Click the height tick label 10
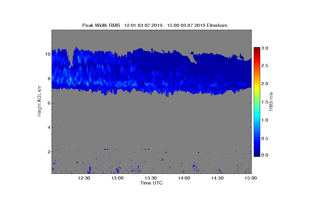Image resolution: width=311 pixels, height=207 pixels. tap(47, 54)
